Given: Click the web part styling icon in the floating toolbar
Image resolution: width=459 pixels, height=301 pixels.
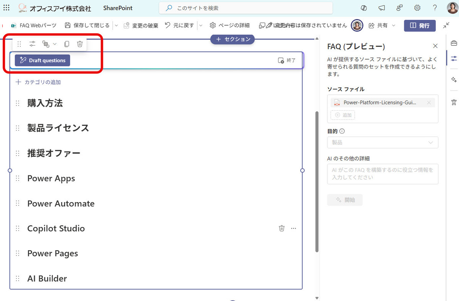Looking at the screenshot, I should pos(46,44).
